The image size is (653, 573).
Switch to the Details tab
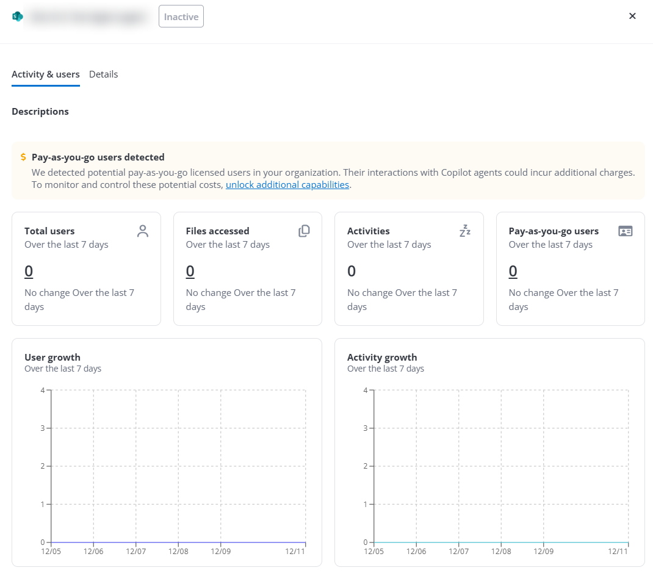[103, 74]
